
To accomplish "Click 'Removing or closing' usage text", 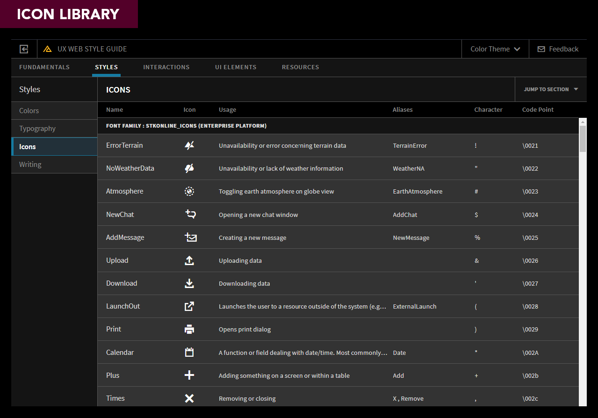I will coord(247,398).
